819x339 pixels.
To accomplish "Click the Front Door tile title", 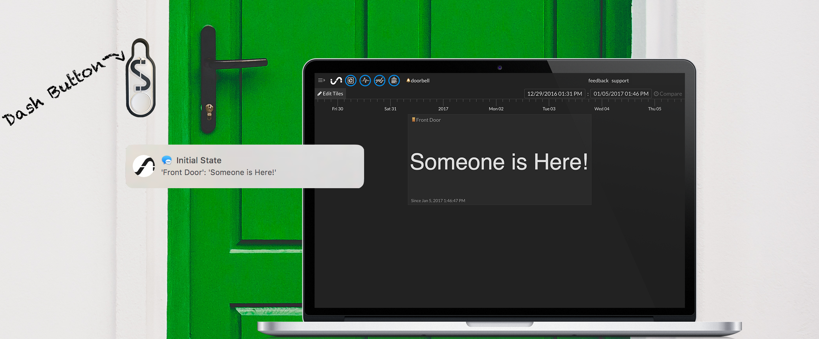I will coord(428,120).
